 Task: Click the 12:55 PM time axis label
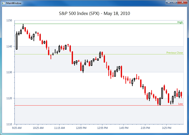click(102, 128)
